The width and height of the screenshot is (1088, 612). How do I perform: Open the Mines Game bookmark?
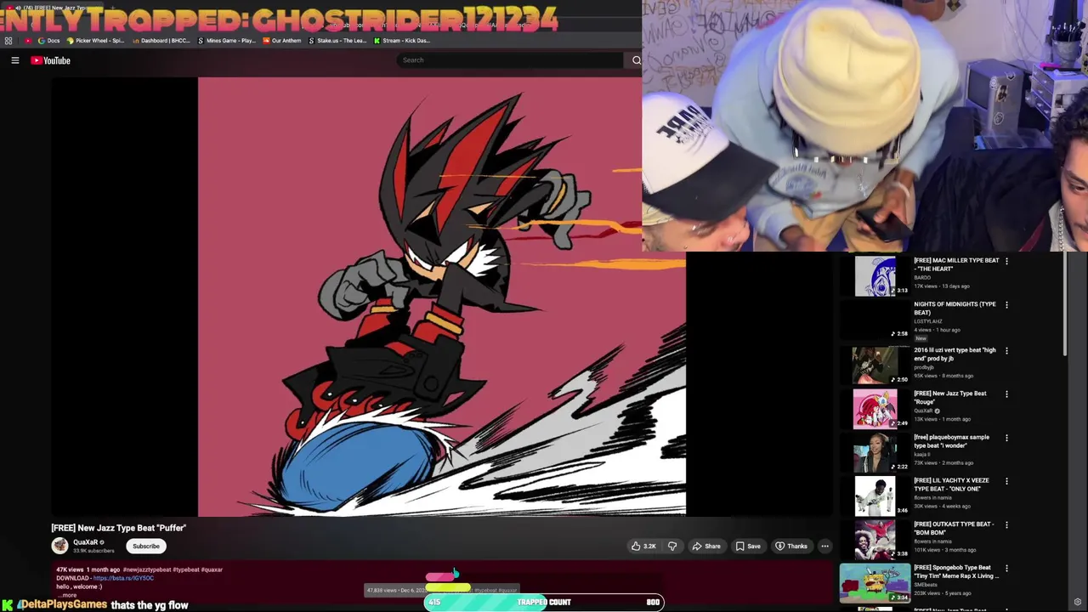(226, 41)
